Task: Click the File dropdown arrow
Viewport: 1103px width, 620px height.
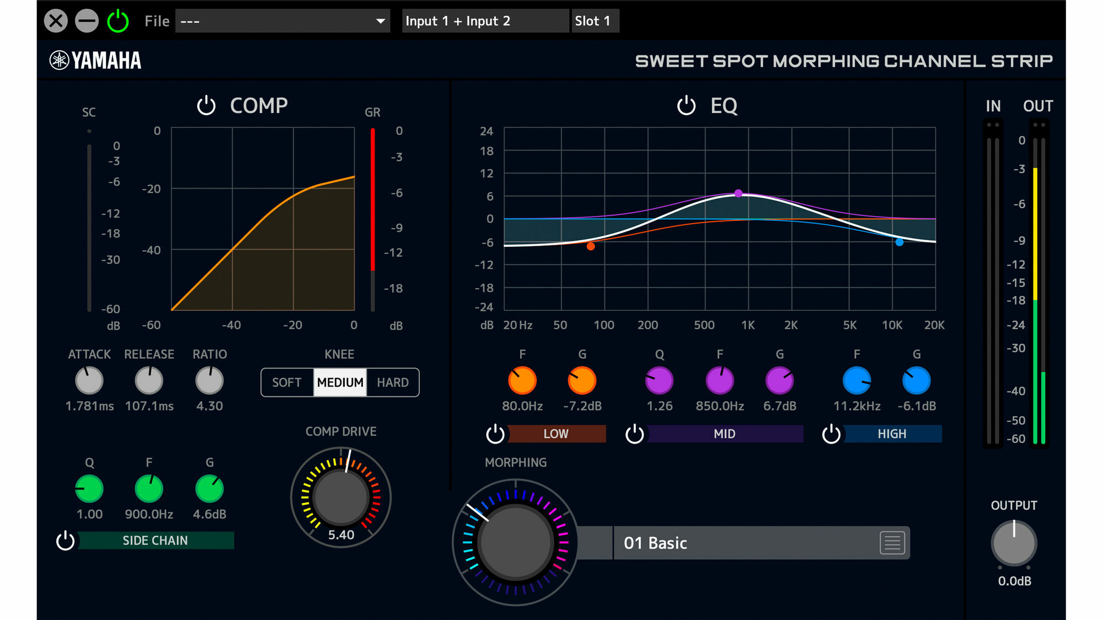Action: [380, 21]
